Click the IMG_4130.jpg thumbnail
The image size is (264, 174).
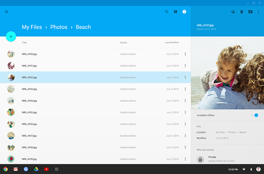11,54
